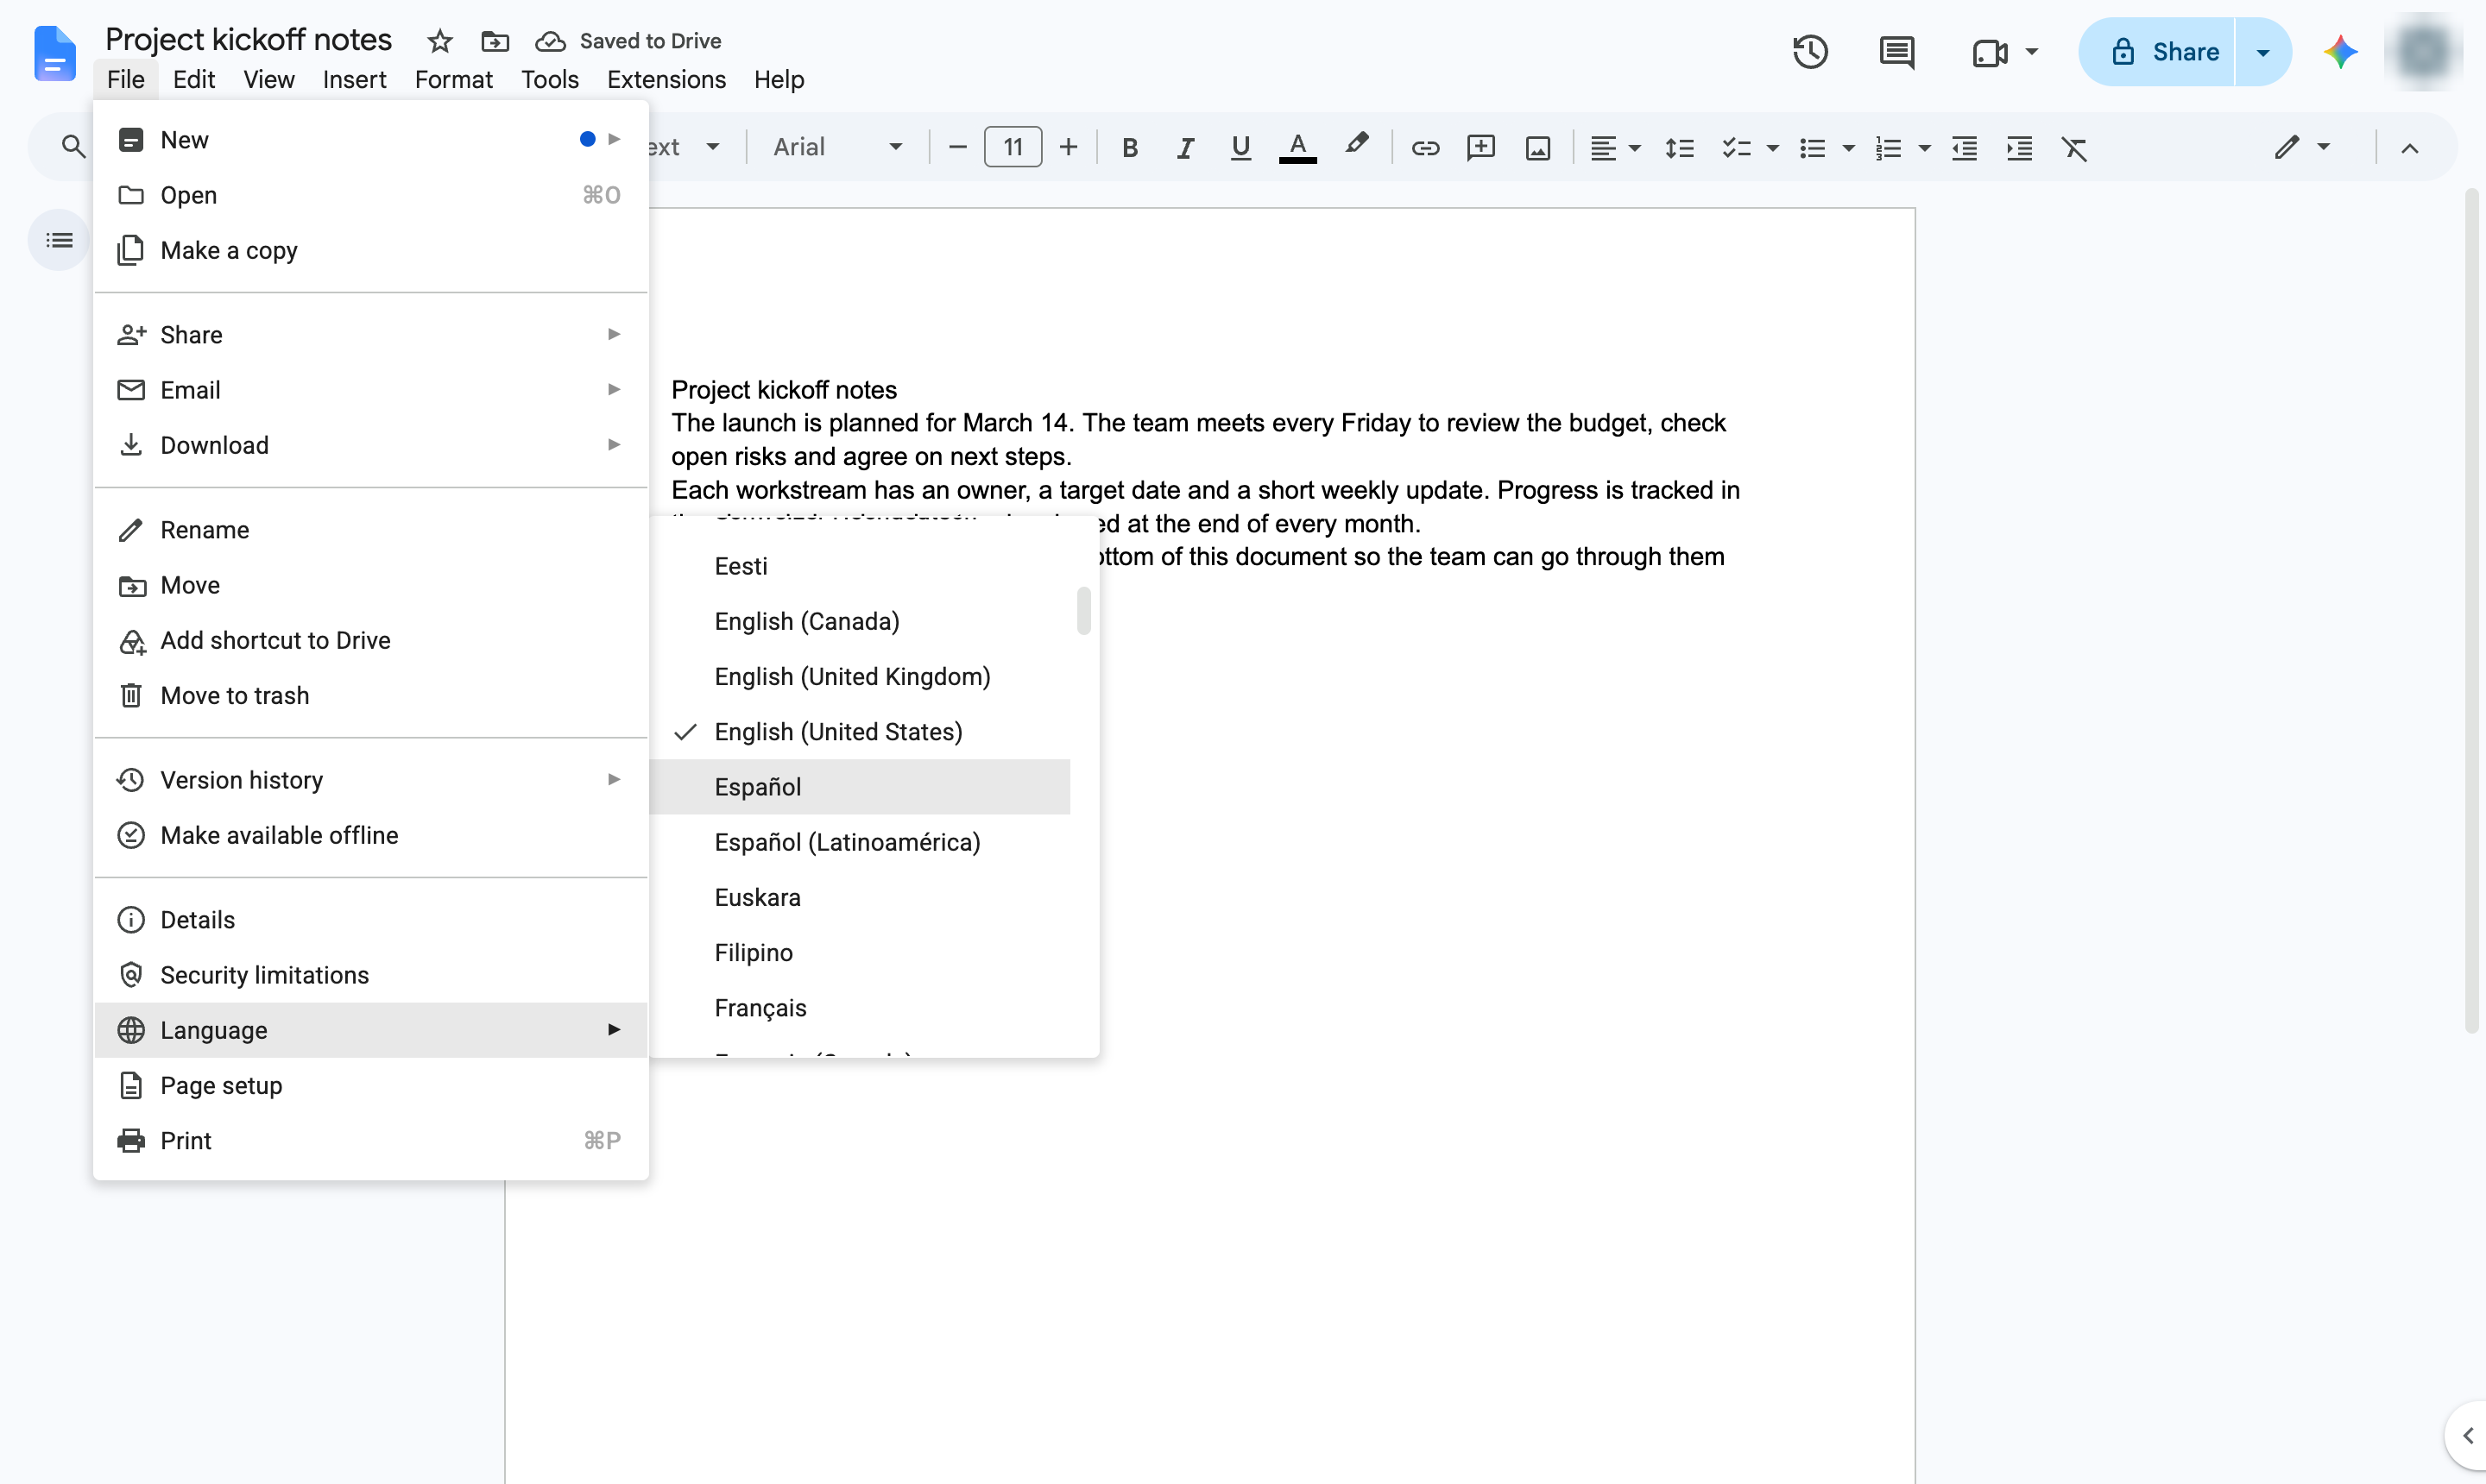Open version history clock icon in header
Image resolution: width=2486 pixels, height=1484 pixels.
[1810, 52]
